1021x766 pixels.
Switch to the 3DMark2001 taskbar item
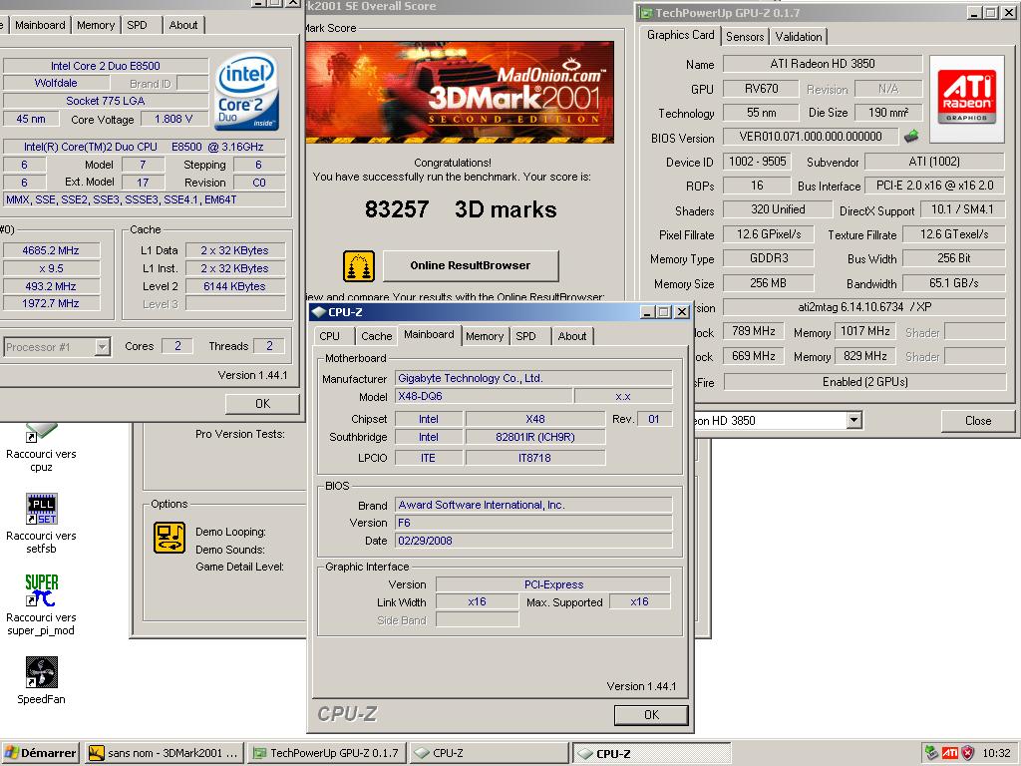point(164,753)
